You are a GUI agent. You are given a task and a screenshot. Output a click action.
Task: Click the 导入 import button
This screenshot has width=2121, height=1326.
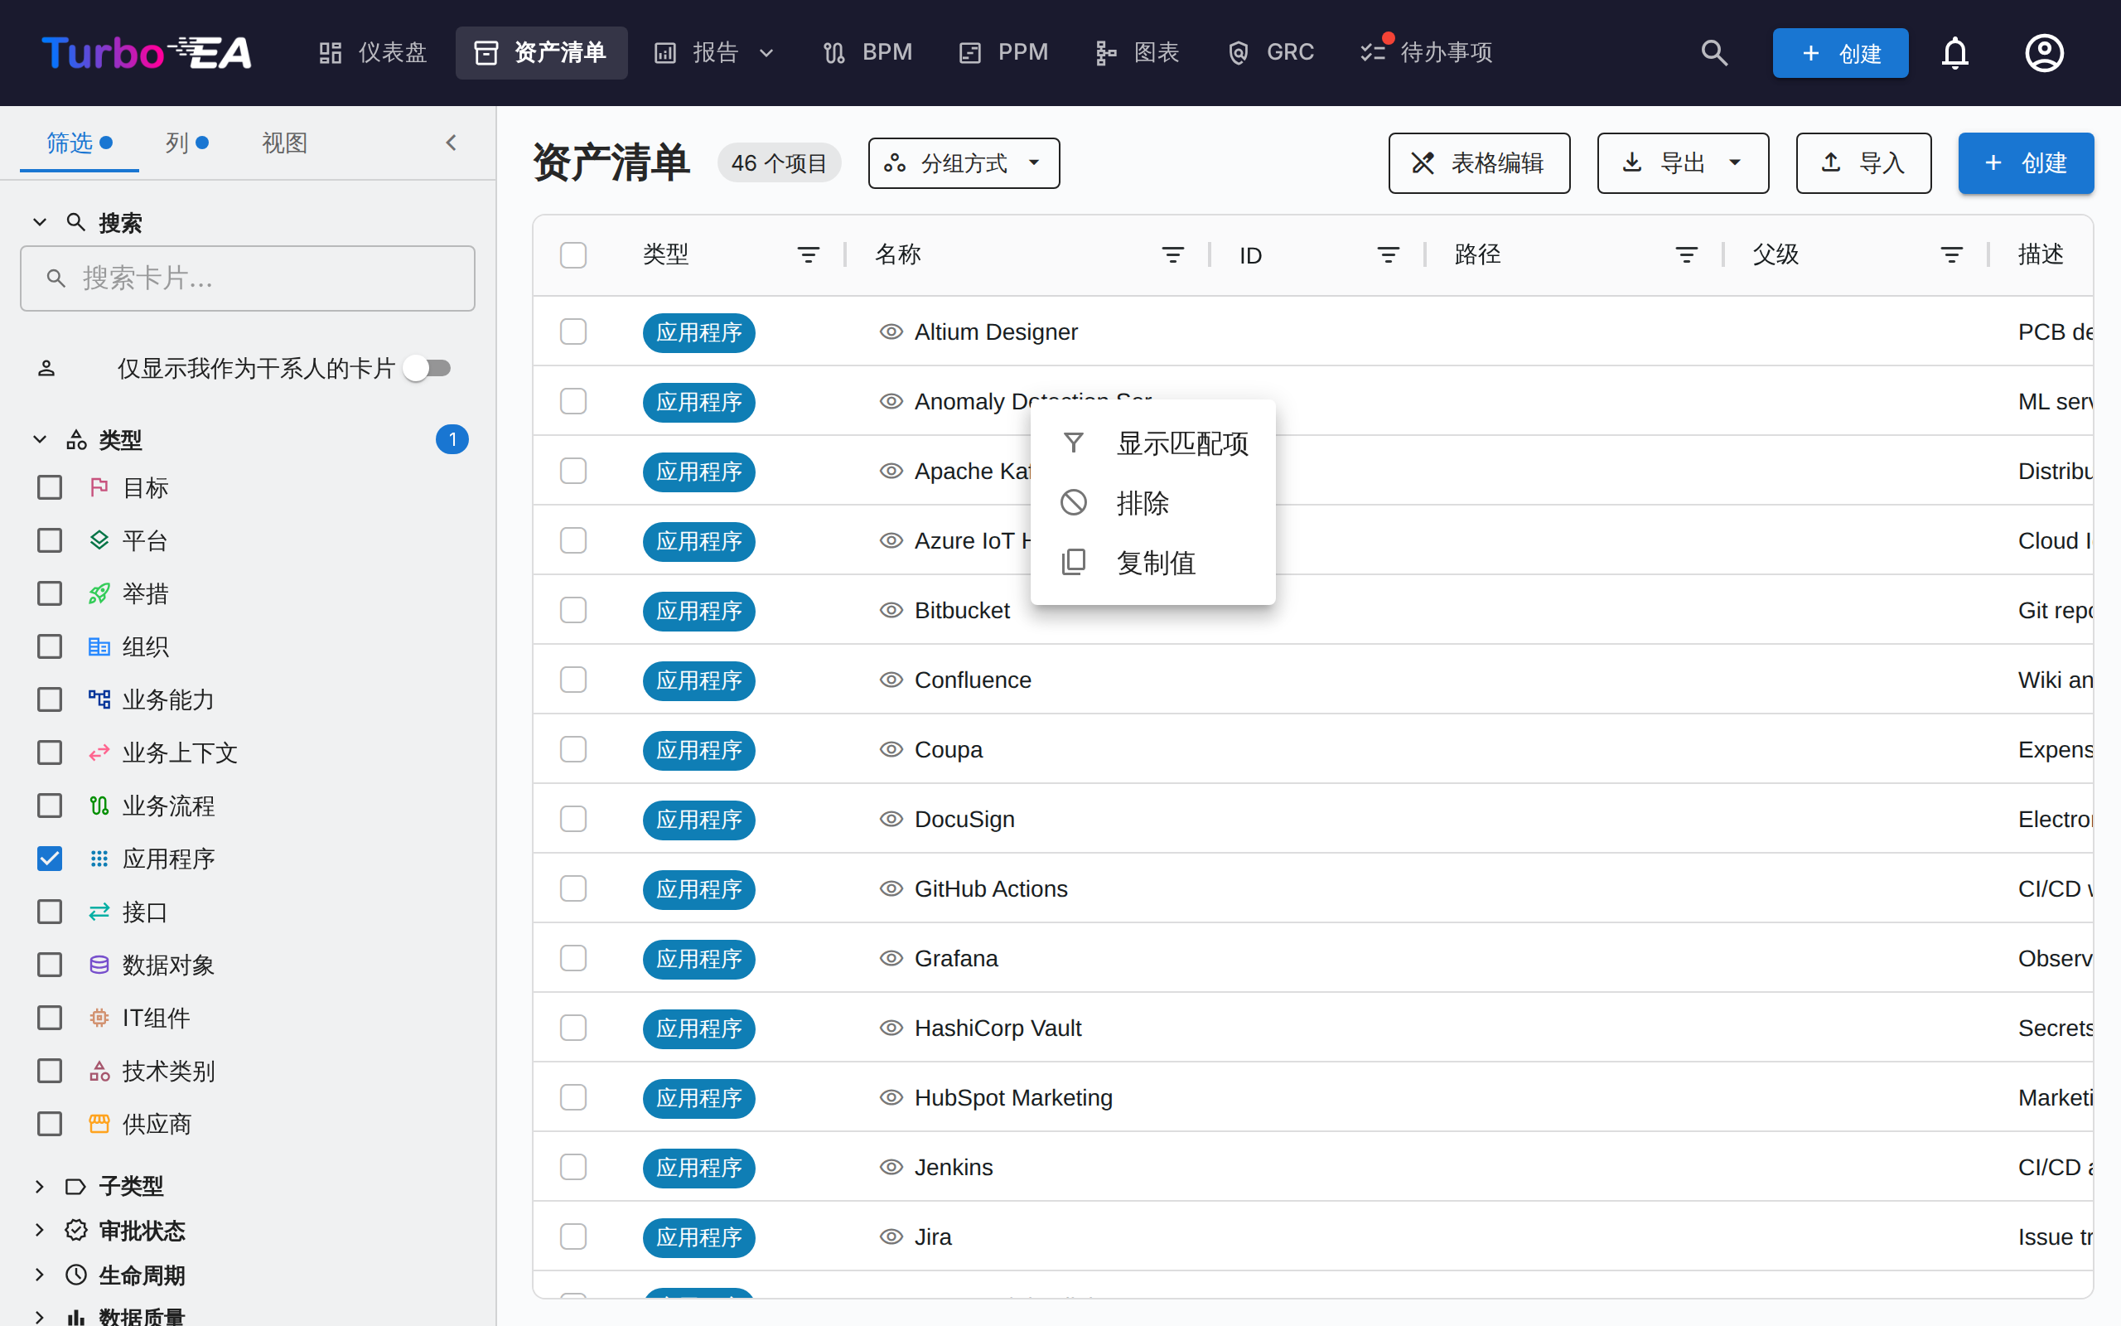click(1863, 163)
